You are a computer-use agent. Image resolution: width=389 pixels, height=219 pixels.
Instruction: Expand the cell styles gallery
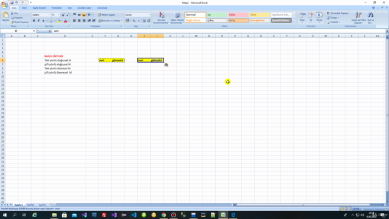pos(294,22)
